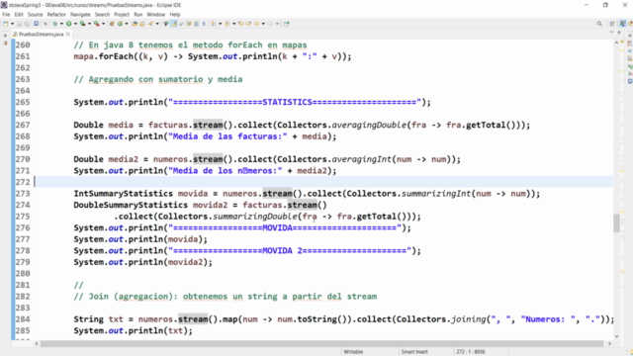Navigate Forward with grey arrow icon
This screenshot has width=633, height=356.
tap(270, 24)
